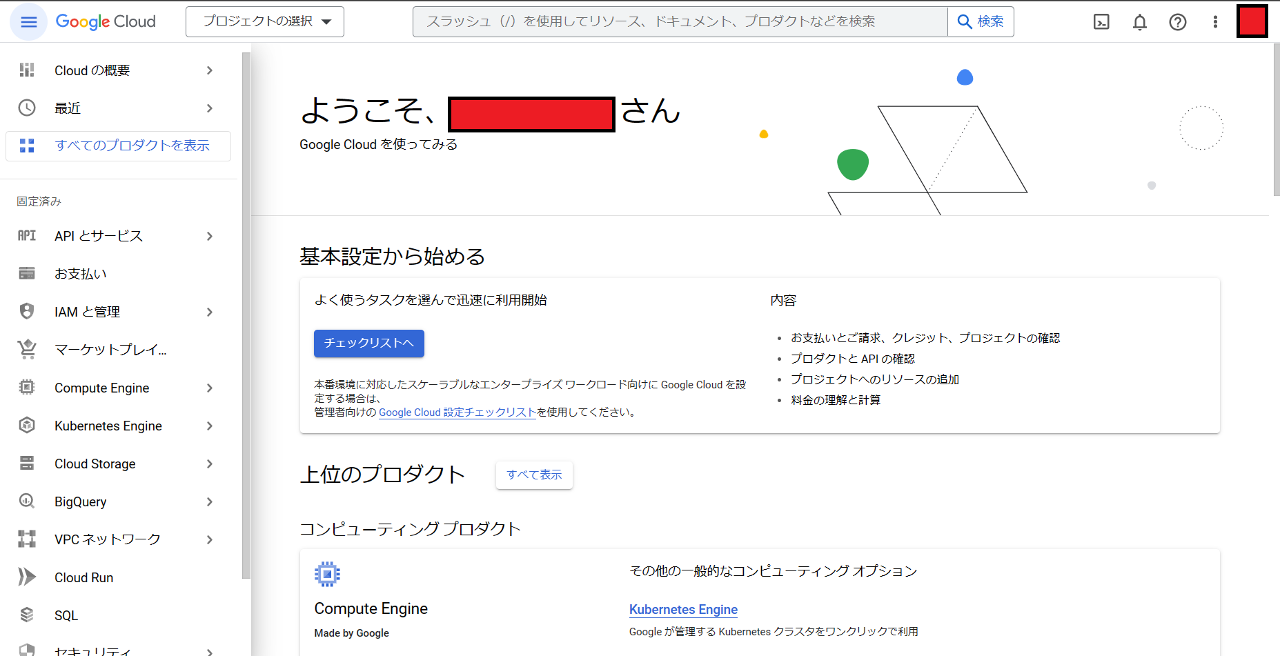1280x656 pixels.
Task: Click the API とサービス icon
Action: (27, 236)
